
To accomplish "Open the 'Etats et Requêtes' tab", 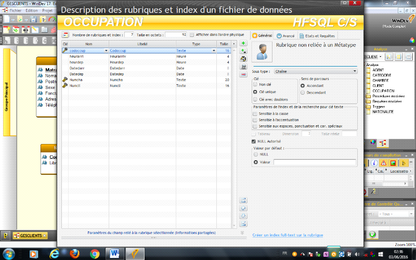I will click(317, 36).
